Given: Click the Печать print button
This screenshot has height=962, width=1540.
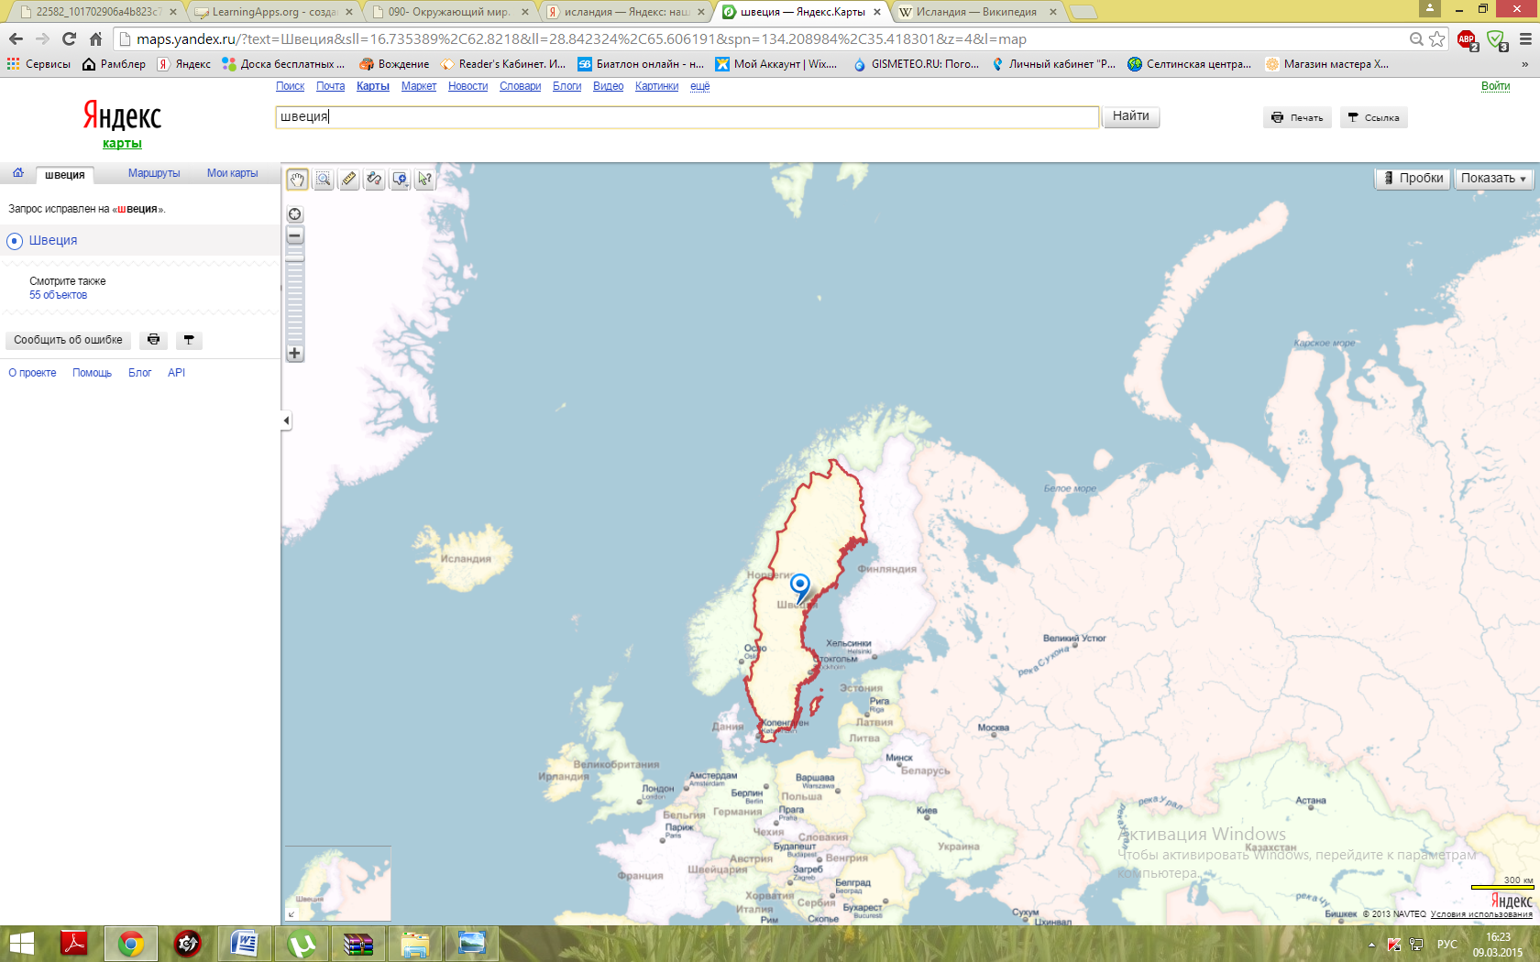Looking at the screenshot, I should click(x=1297, y=117).
